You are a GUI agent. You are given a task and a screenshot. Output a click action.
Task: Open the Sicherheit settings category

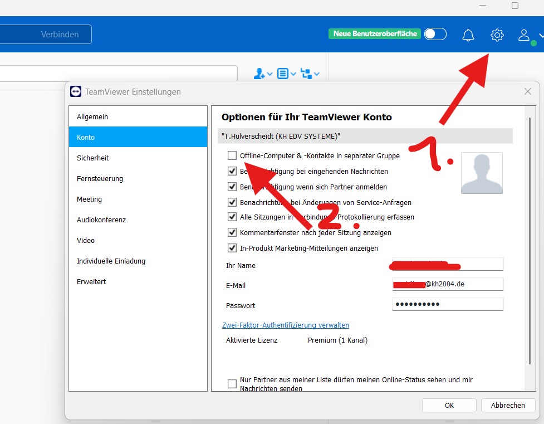click(x=138, y=158)
